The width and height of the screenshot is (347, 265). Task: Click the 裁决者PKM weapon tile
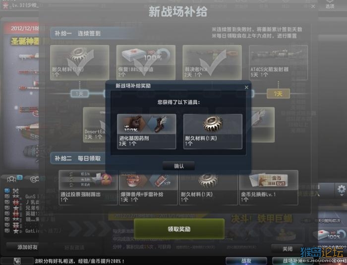click(x=212, y=62)
